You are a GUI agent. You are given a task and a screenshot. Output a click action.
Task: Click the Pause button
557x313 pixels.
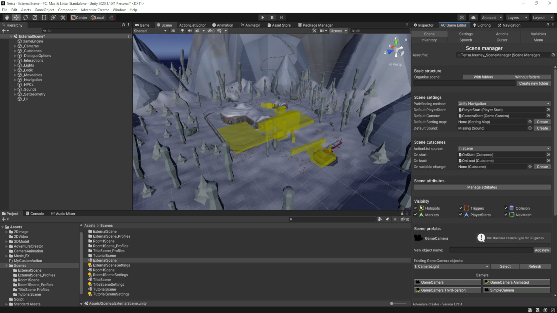[272, 18]
